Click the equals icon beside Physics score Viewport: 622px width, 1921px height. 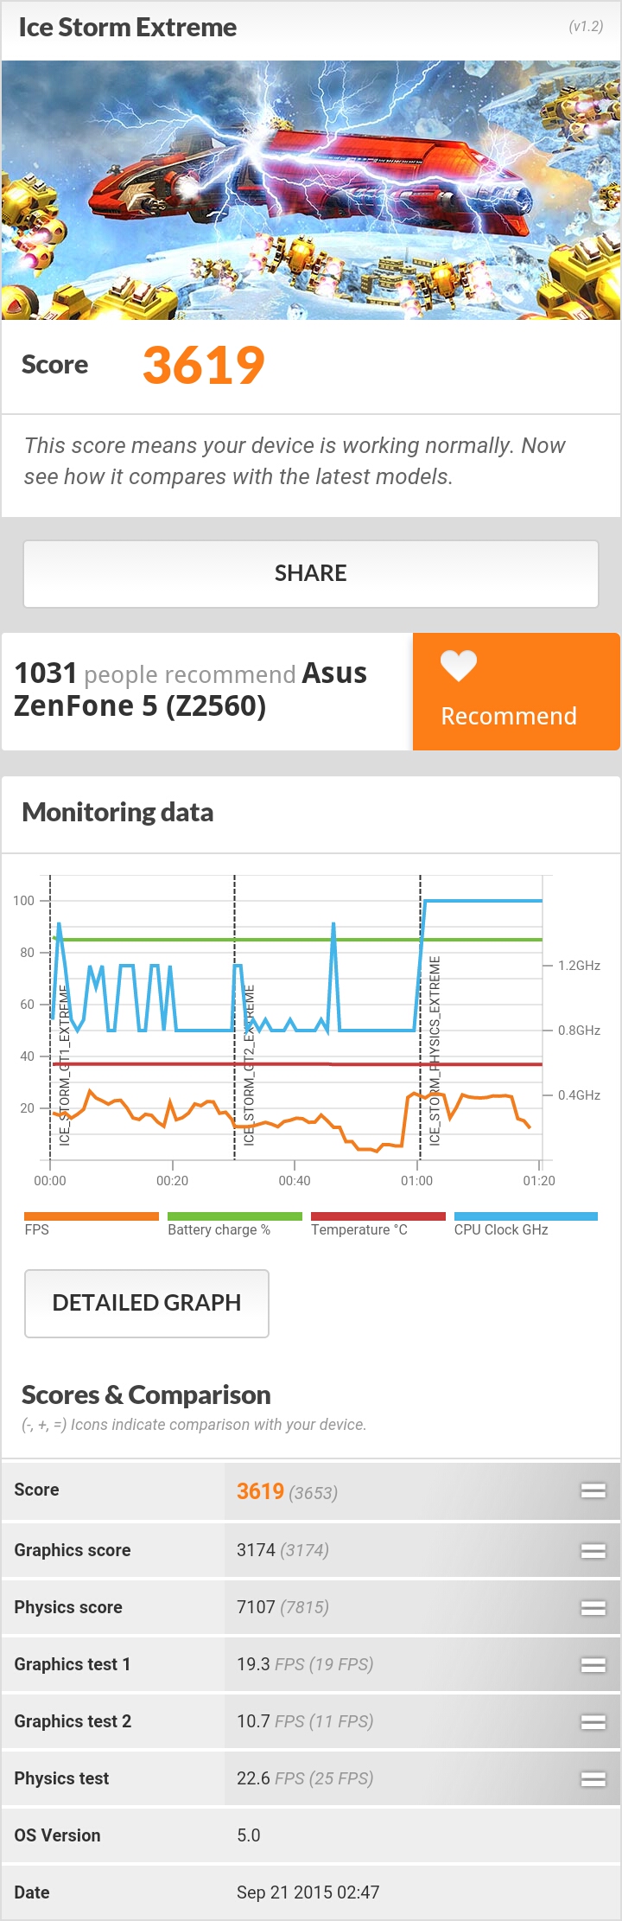tap(593, 1607)
